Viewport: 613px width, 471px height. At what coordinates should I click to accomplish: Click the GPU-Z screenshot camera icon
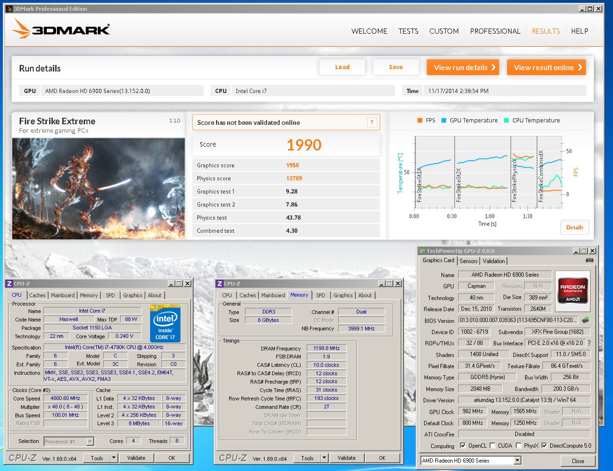[x=590, y=260]
